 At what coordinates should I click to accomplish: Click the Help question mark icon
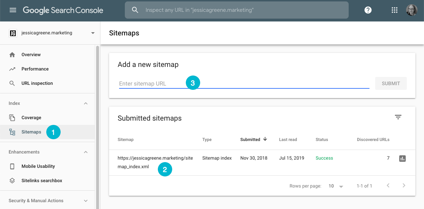[368, 10]
